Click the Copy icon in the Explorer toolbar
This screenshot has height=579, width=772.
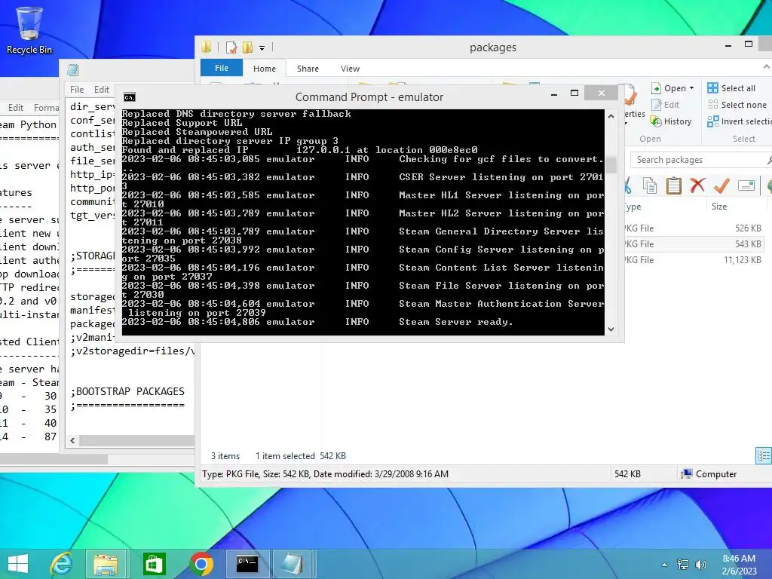coord(649,185)
